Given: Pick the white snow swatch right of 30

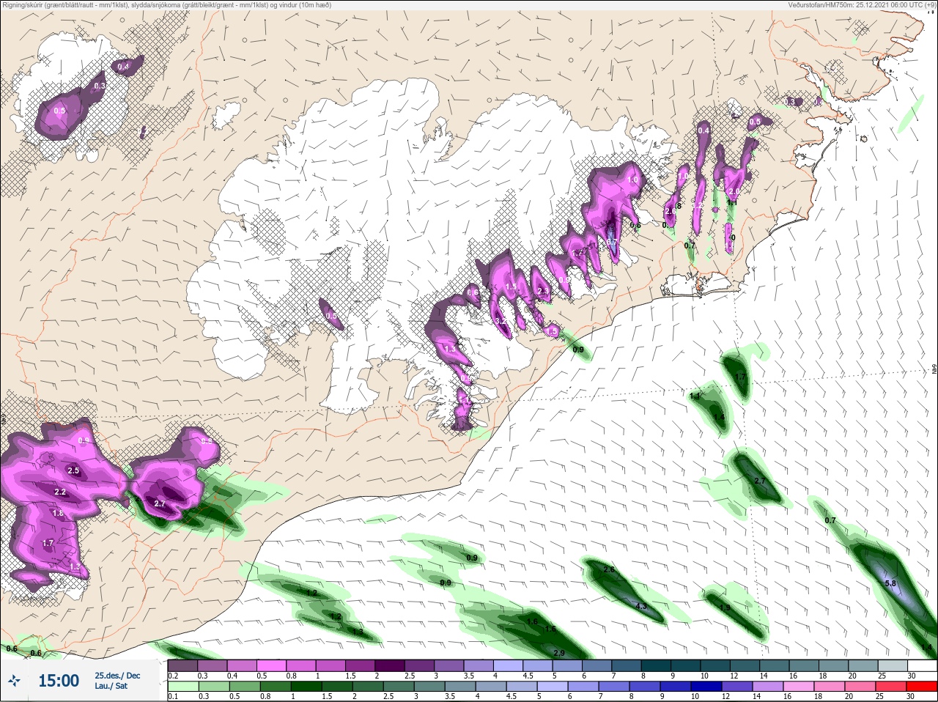Looking at the screenshot, I should (x=923, y=665).
